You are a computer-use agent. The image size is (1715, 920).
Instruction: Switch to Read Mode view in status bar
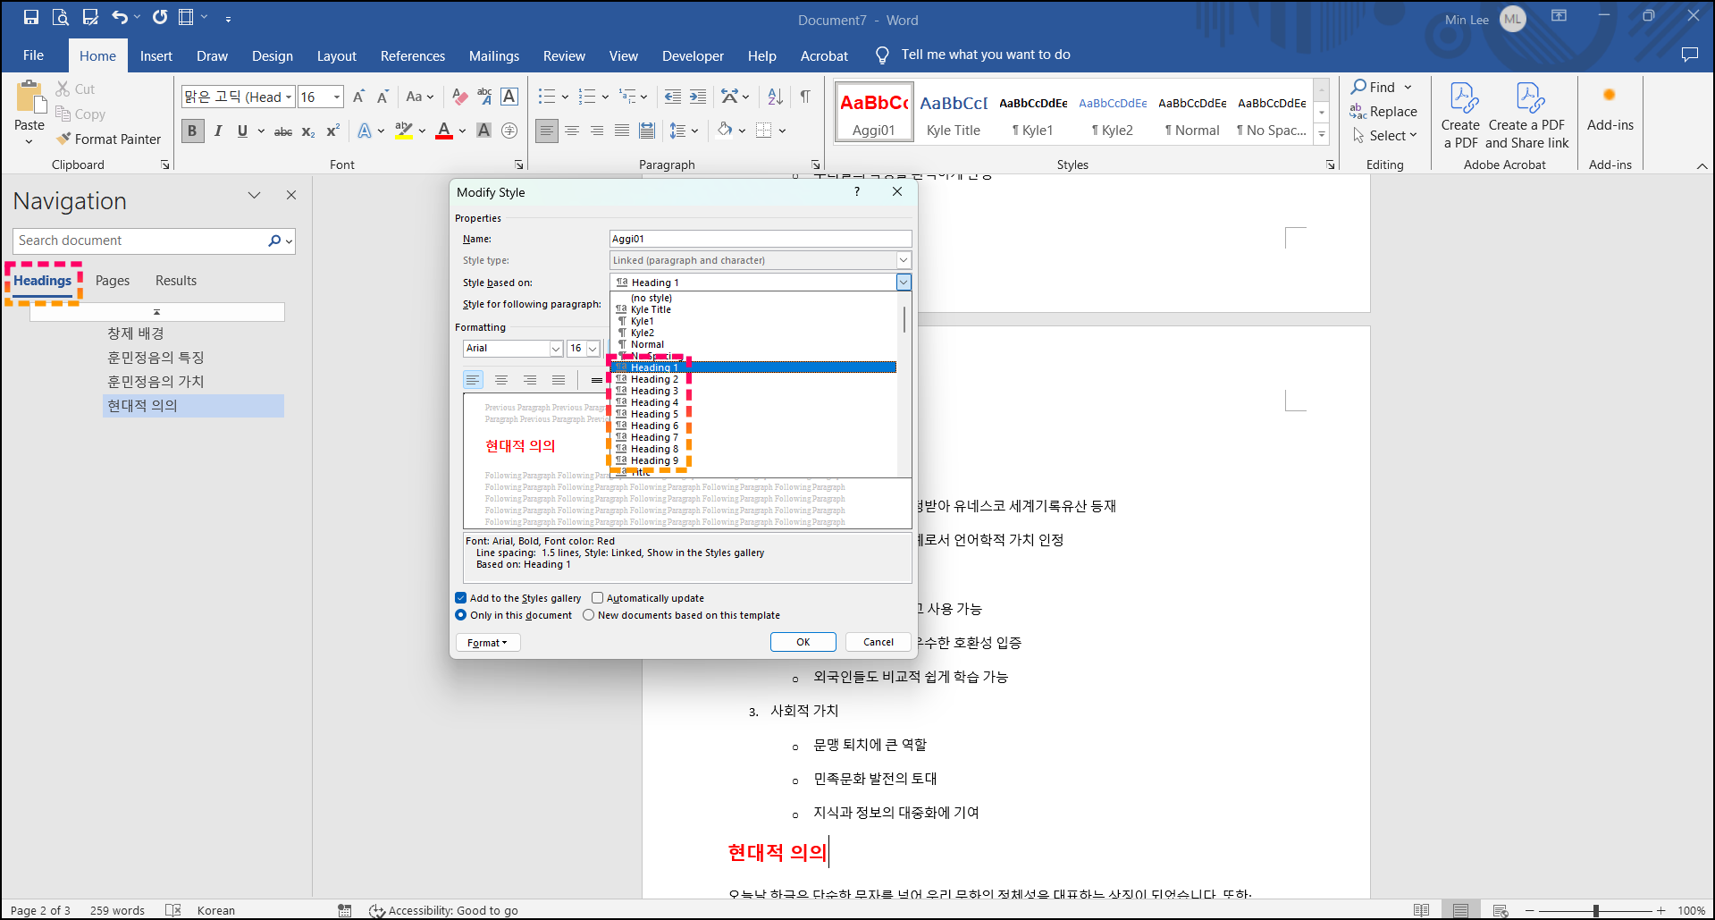tap(1421, 910)
